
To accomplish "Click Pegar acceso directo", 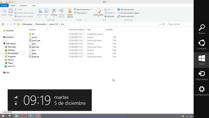I will pyautogui.click(x=24, y=16).
